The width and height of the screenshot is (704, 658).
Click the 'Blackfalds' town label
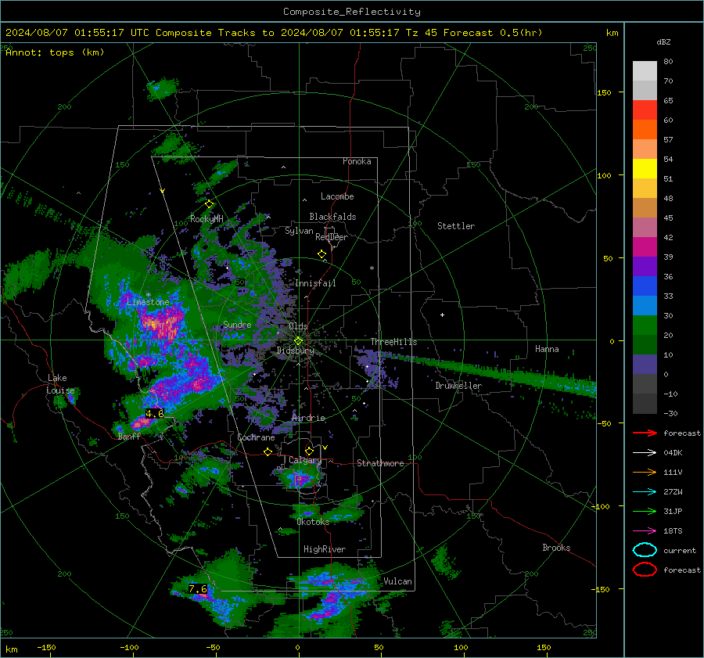[332, 217]
